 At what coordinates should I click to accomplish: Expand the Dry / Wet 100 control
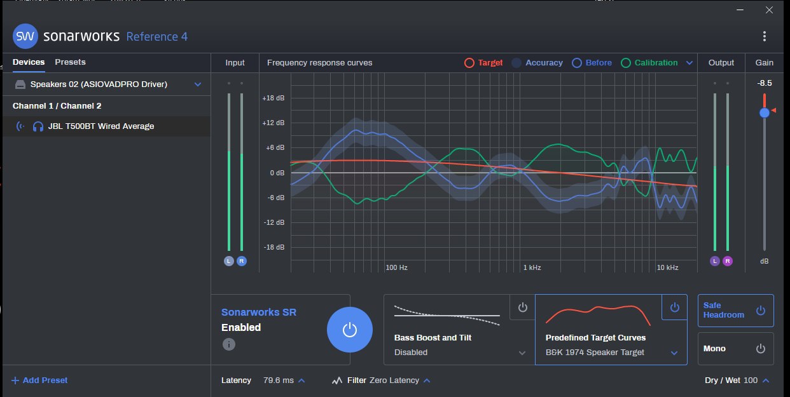pos(766,380)
